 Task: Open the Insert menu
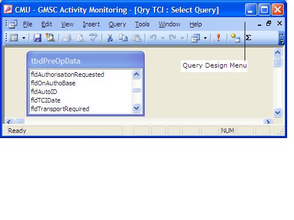[91, 24]
